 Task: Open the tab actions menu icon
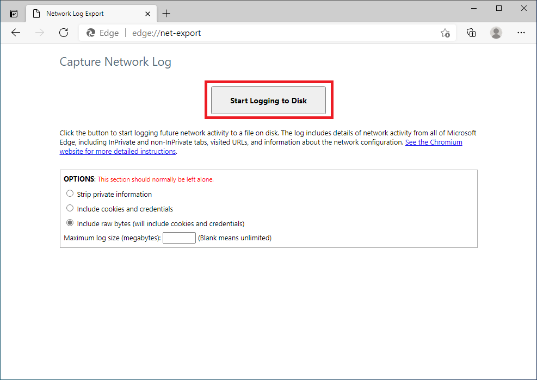tap(14, 14)
